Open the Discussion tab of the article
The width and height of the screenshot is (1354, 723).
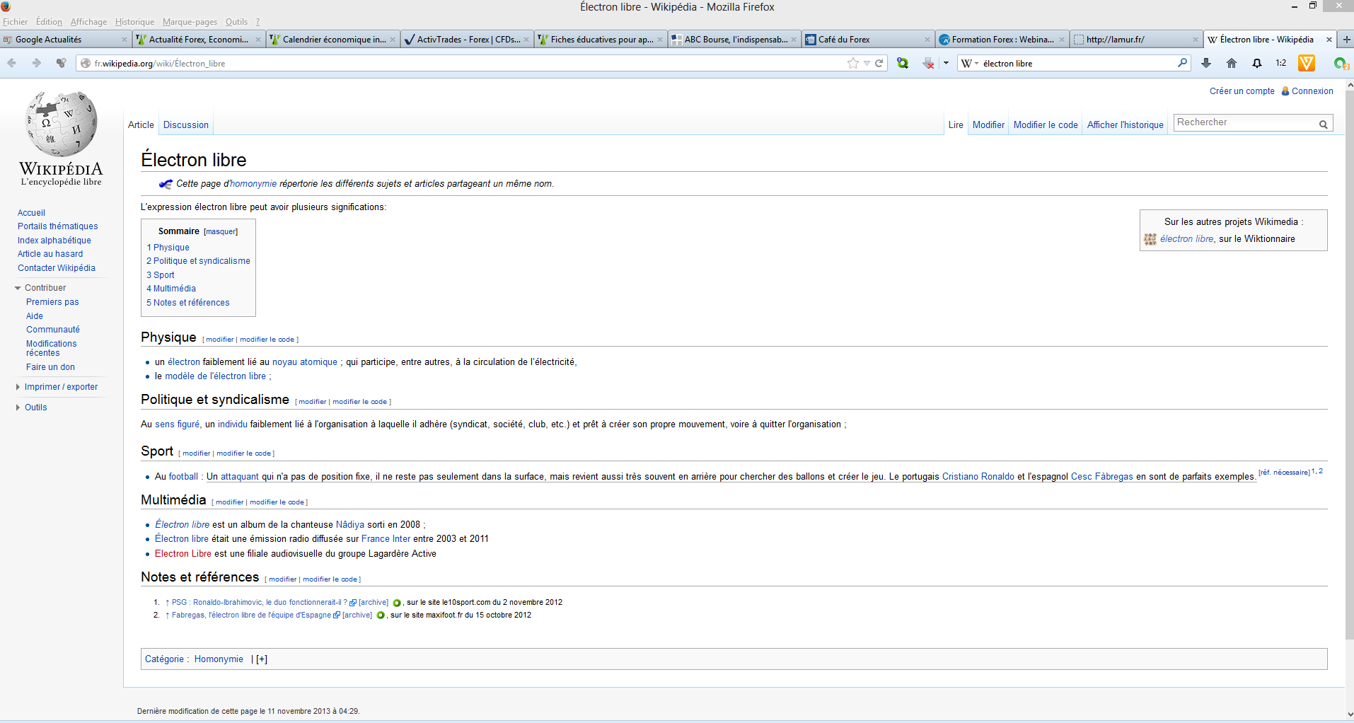186,125
